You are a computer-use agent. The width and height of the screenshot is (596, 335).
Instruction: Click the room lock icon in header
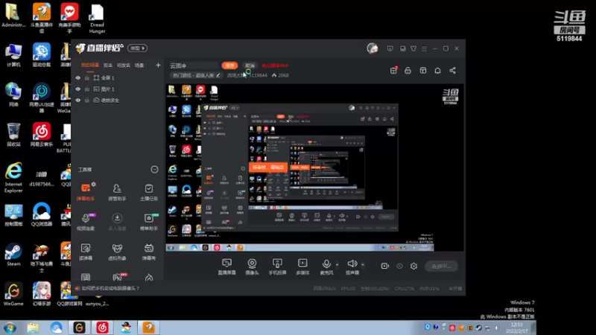pyautogui.click(x=408, y=71)
